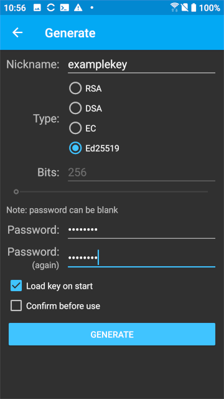The width and height of the screenshot is (224, 399).
Task: Tap the battery icon in status bar
Action: click(194, 7)
